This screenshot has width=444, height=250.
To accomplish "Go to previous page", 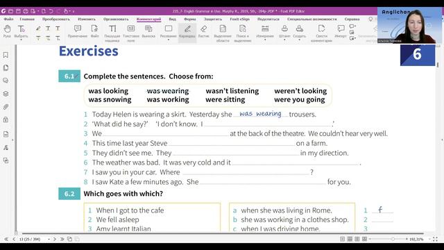I will coord(14,239).
